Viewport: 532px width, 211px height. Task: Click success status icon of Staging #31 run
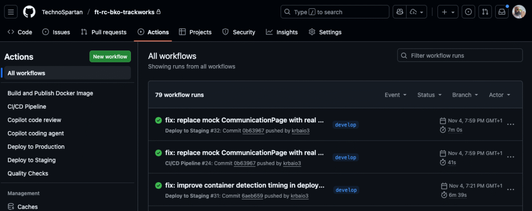pyautogui.click(x=158, y=185)
